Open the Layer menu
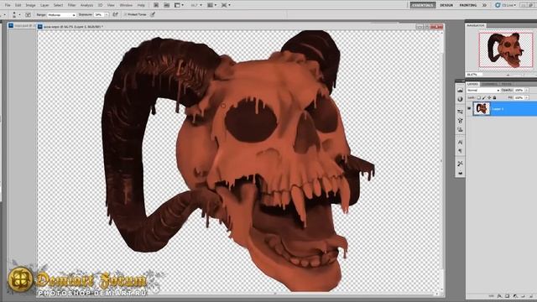The height and width of the screenshot is (302, 537). tap(44, 5)
